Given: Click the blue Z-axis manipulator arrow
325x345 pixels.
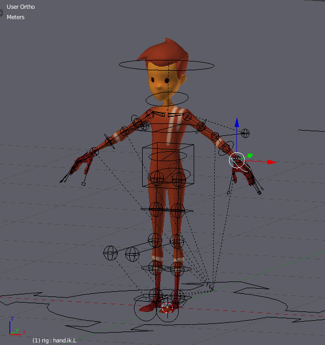Looking at the screenshot, I should click(237, 122).
